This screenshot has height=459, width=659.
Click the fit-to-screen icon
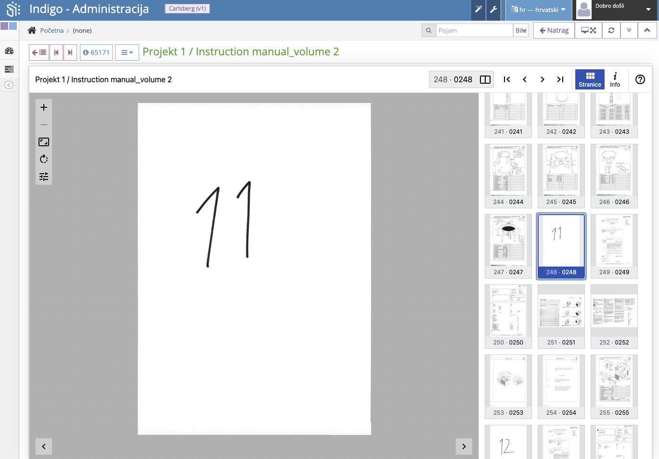pyautogui.click(x=44, y=142)
